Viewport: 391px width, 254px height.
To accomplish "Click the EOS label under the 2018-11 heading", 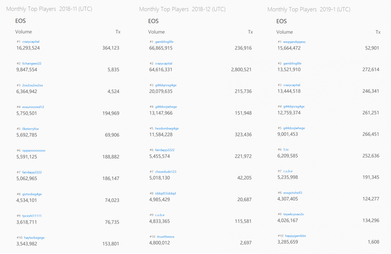I will [x=20, y=21].
